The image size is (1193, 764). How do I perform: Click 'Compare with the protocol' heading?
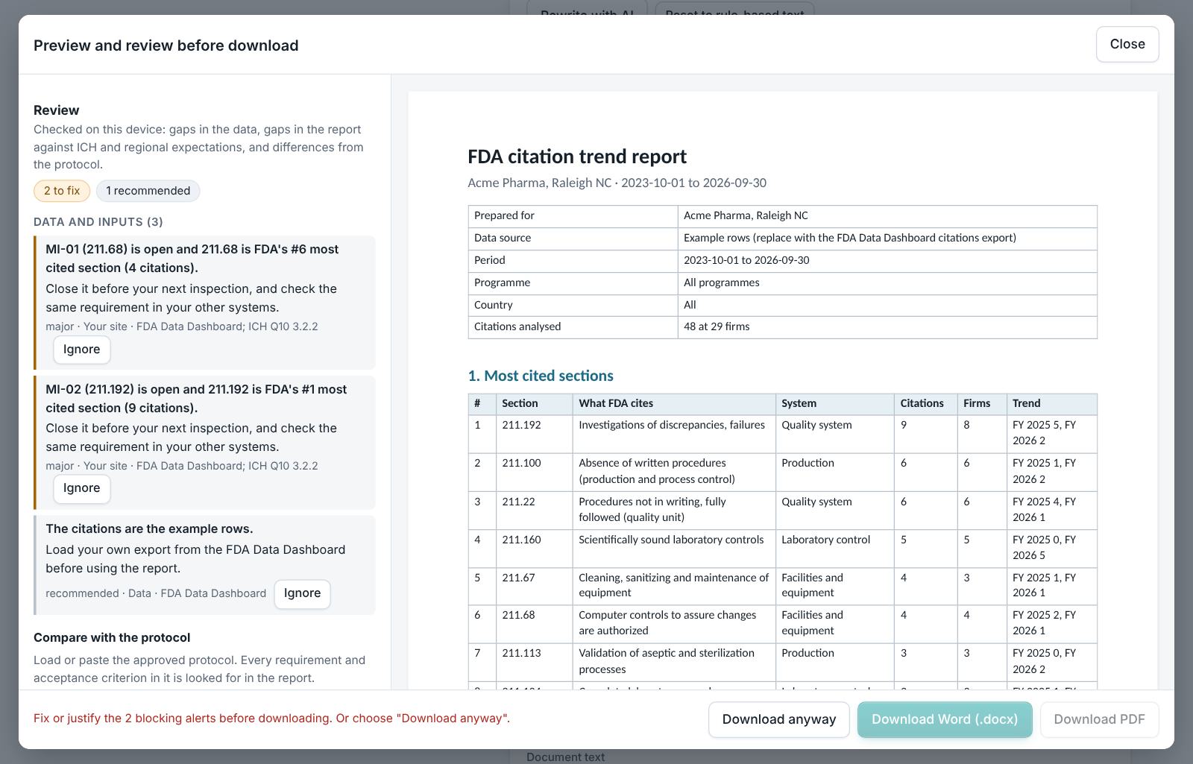coord(112,637)
